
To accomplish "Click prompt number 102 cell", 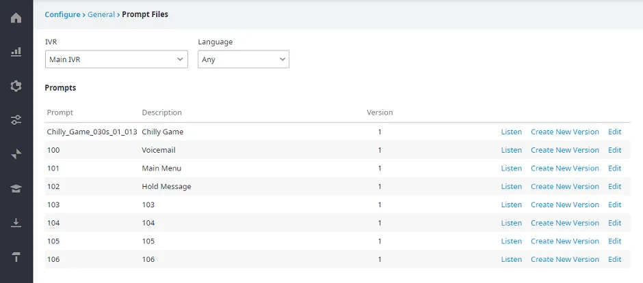I will [53, 186].
